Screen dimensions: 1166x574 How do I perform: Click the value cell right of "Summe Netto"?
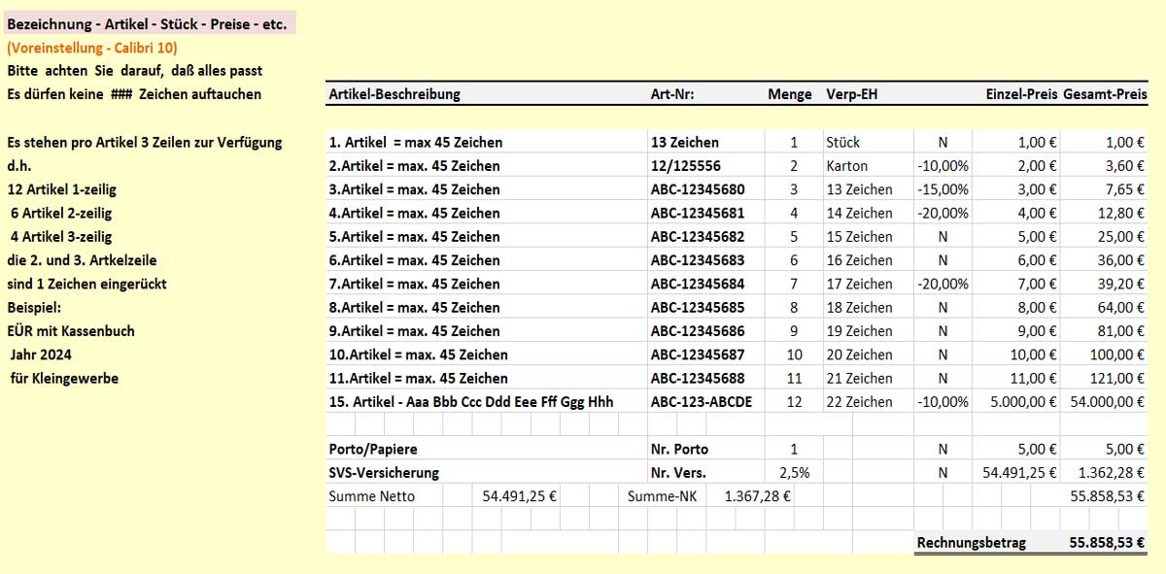point(519,496)
